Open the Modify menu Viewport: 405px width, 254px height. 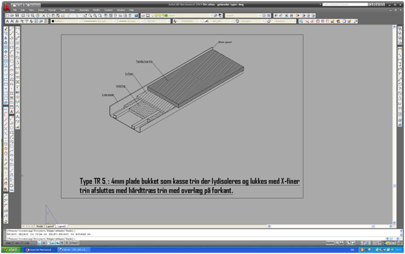coord(96,10)
